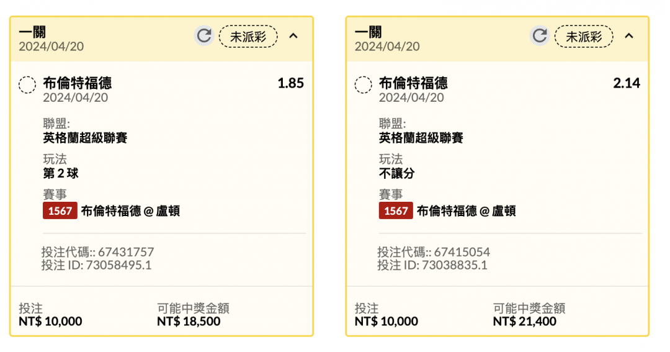
Task: Collapse the left bet card with chevron
Action: pyautogui.click(x=293, y=36)
